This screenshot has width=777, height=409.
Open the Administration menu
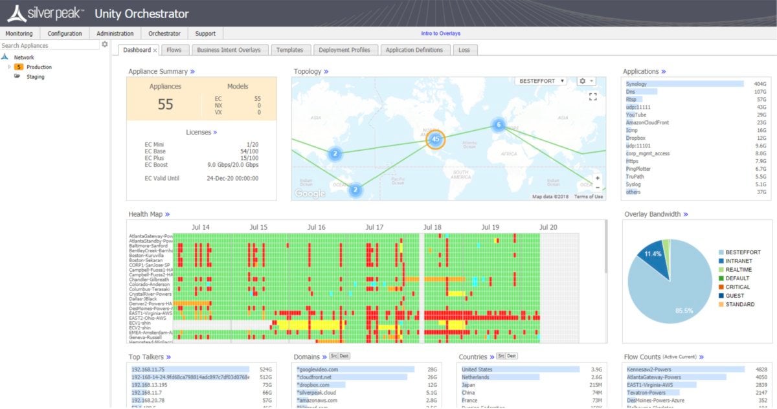[115, 34]
